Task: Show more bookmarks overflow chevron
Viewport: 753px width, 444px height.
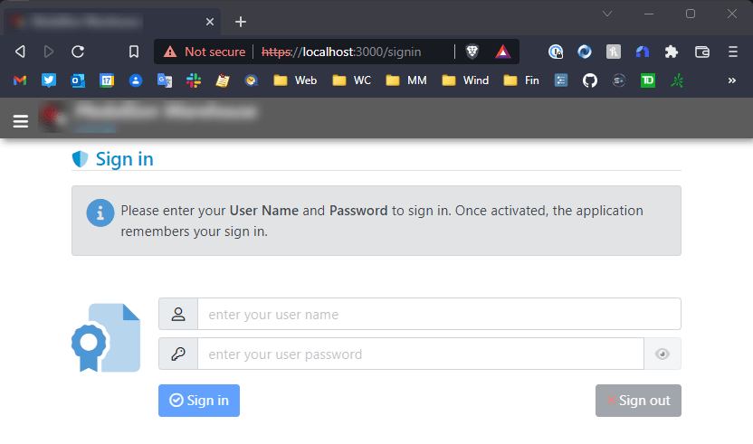Action: pos(731,80)
